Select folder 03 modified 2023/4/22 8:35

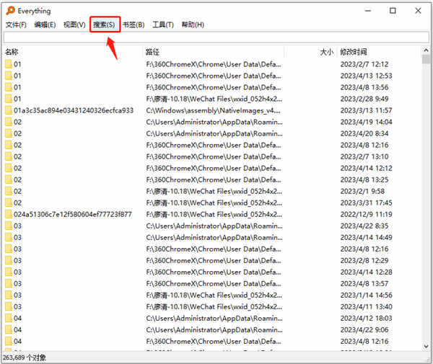[13, 226]
